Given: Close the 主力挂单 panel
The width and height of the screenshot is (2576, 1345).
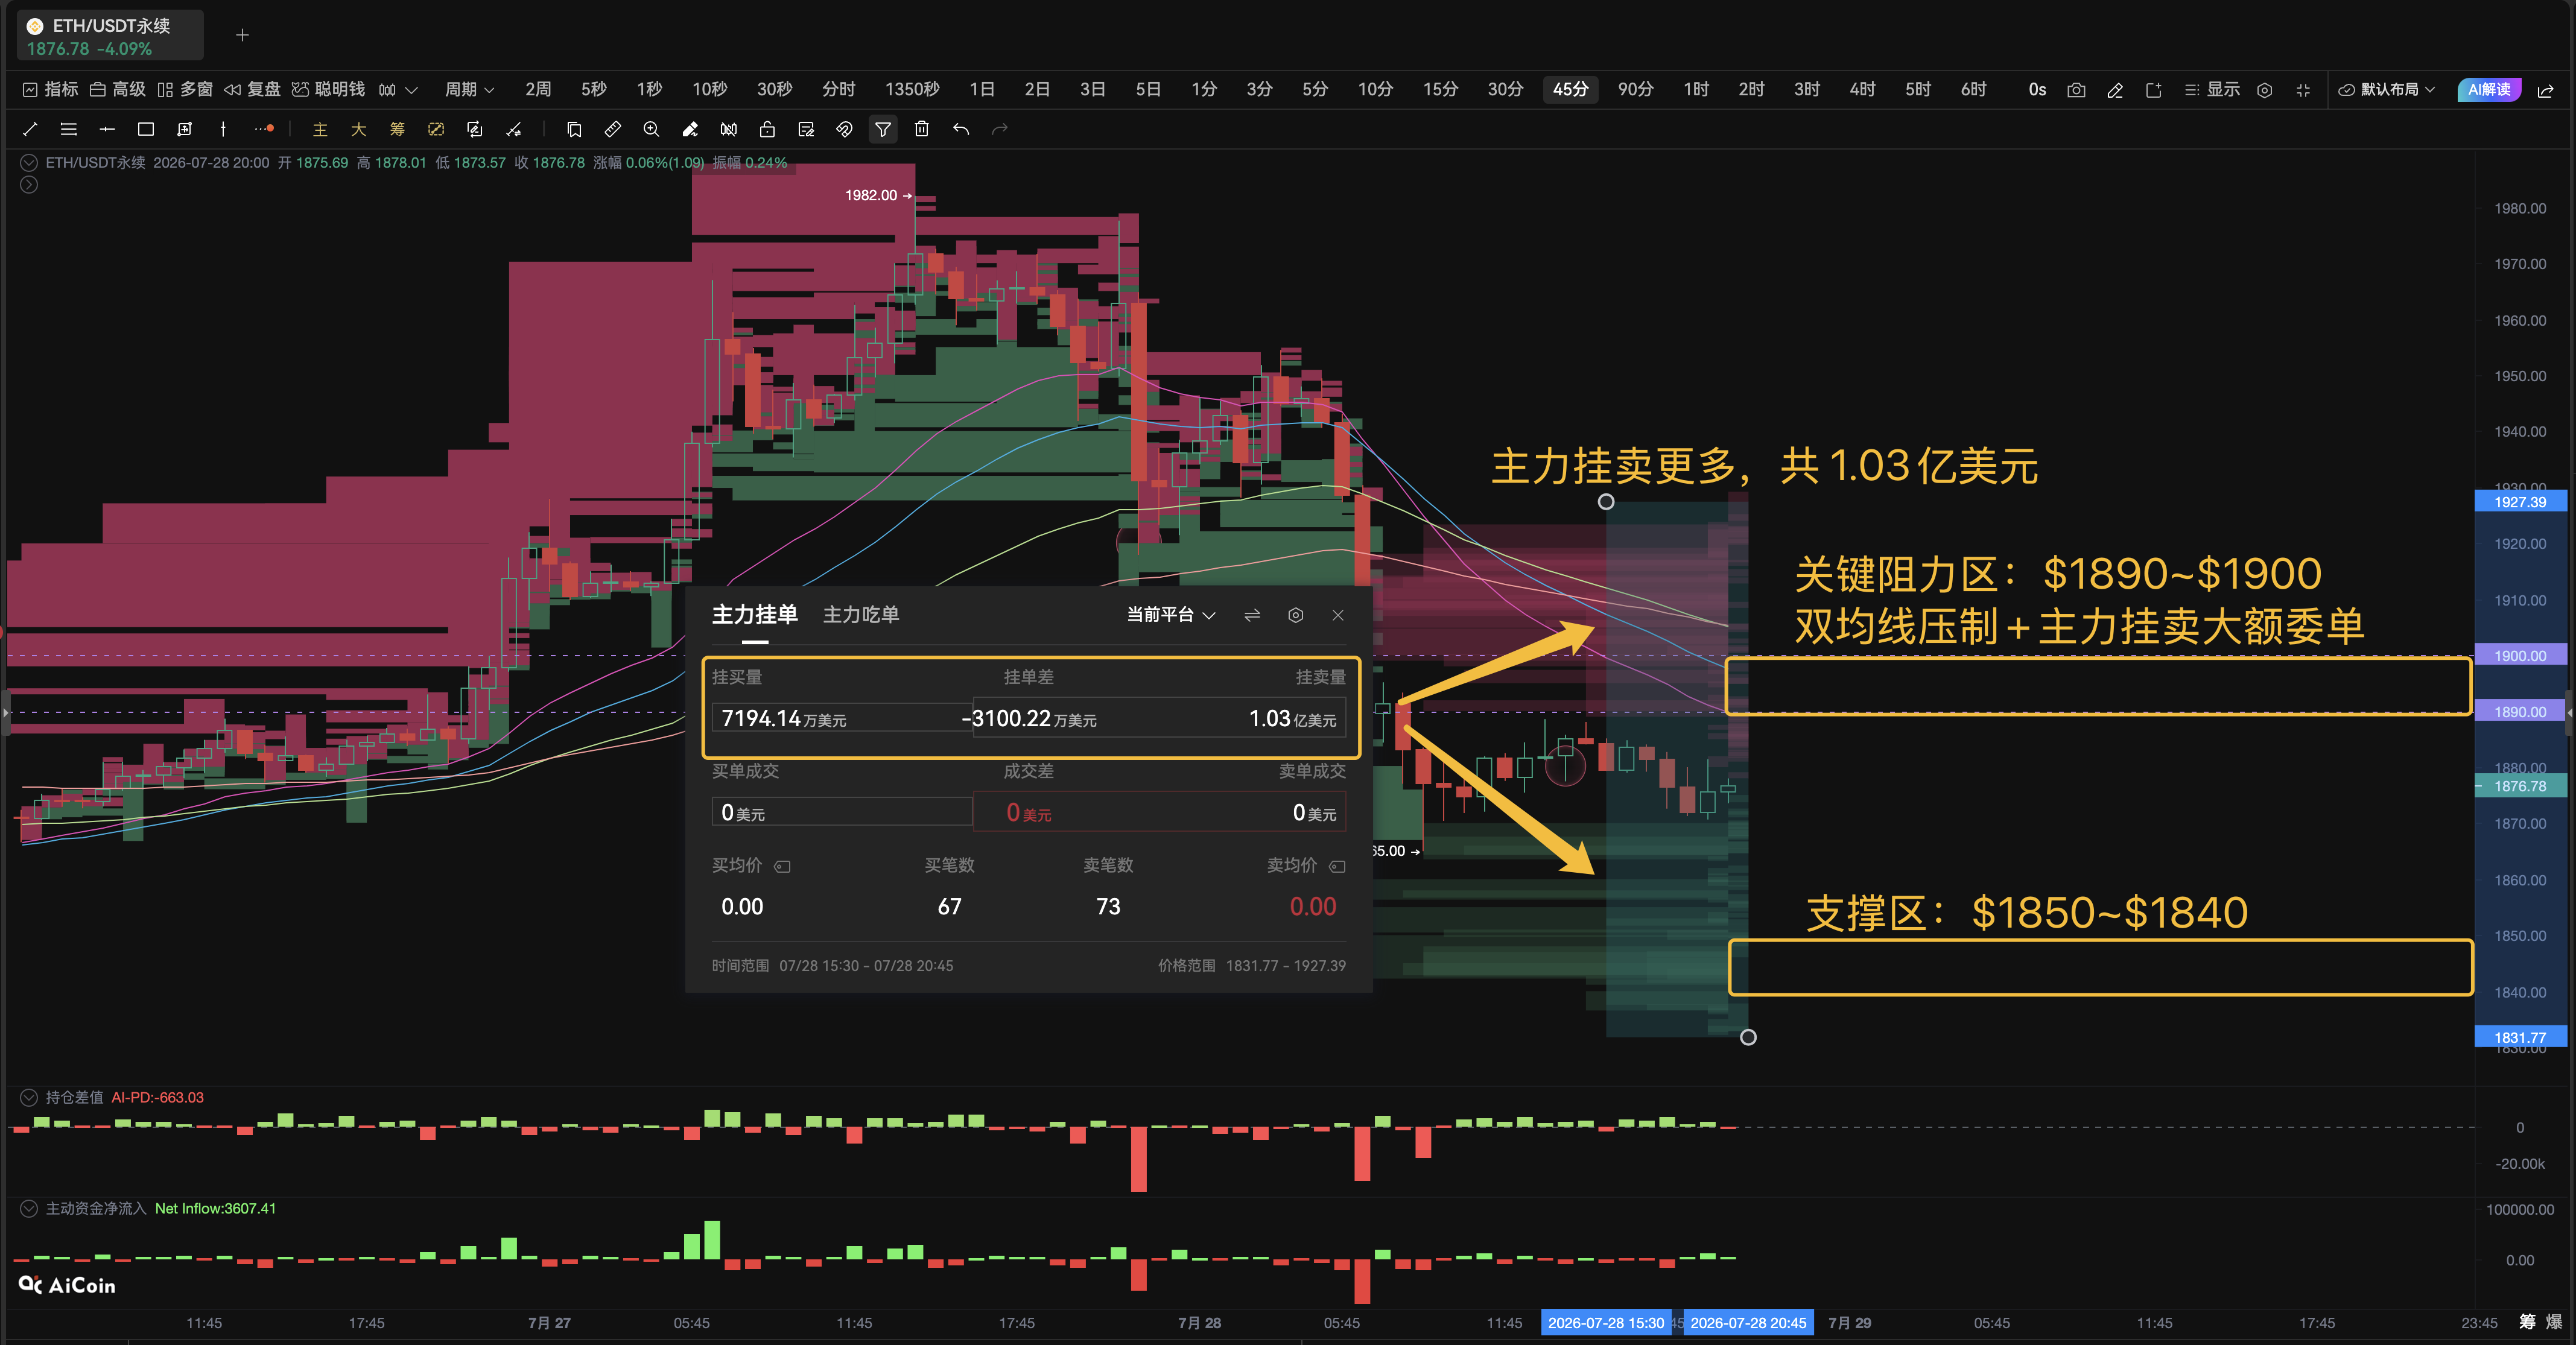Looking at the screenshot, I should tap(1338, 615).
